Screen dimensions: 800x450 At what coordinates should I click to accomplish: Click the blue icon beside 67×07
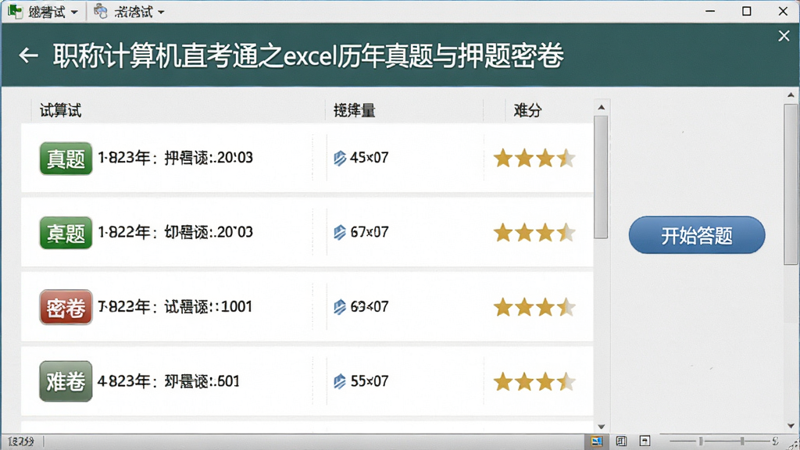tap(340, 233)
